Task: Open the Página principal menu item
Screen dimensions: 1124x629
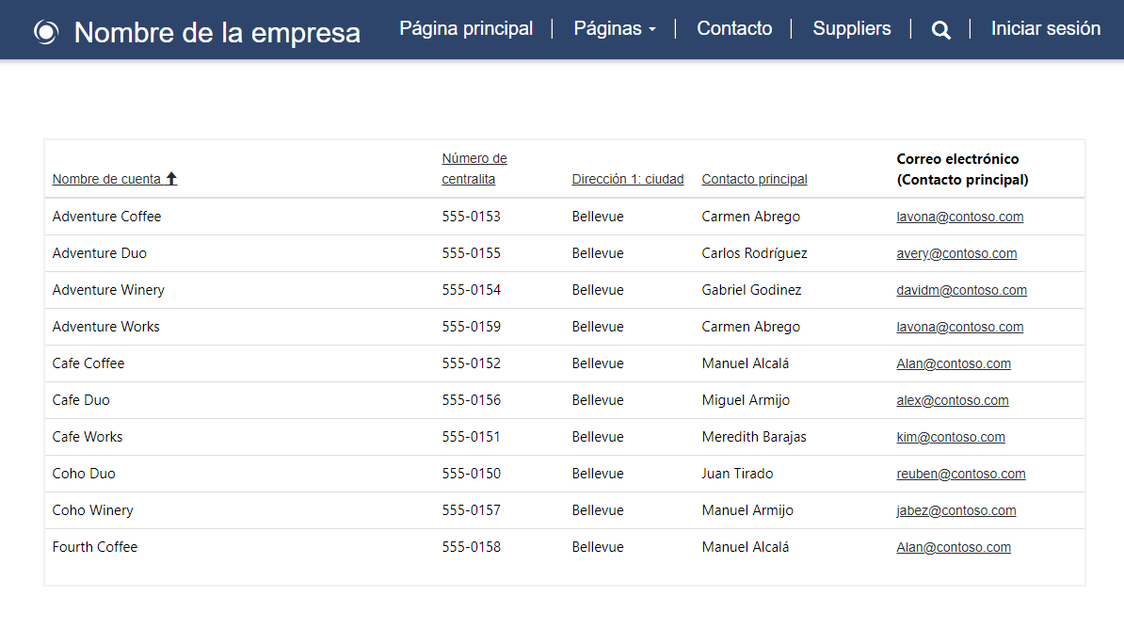Action: click(x=466, y=28)
